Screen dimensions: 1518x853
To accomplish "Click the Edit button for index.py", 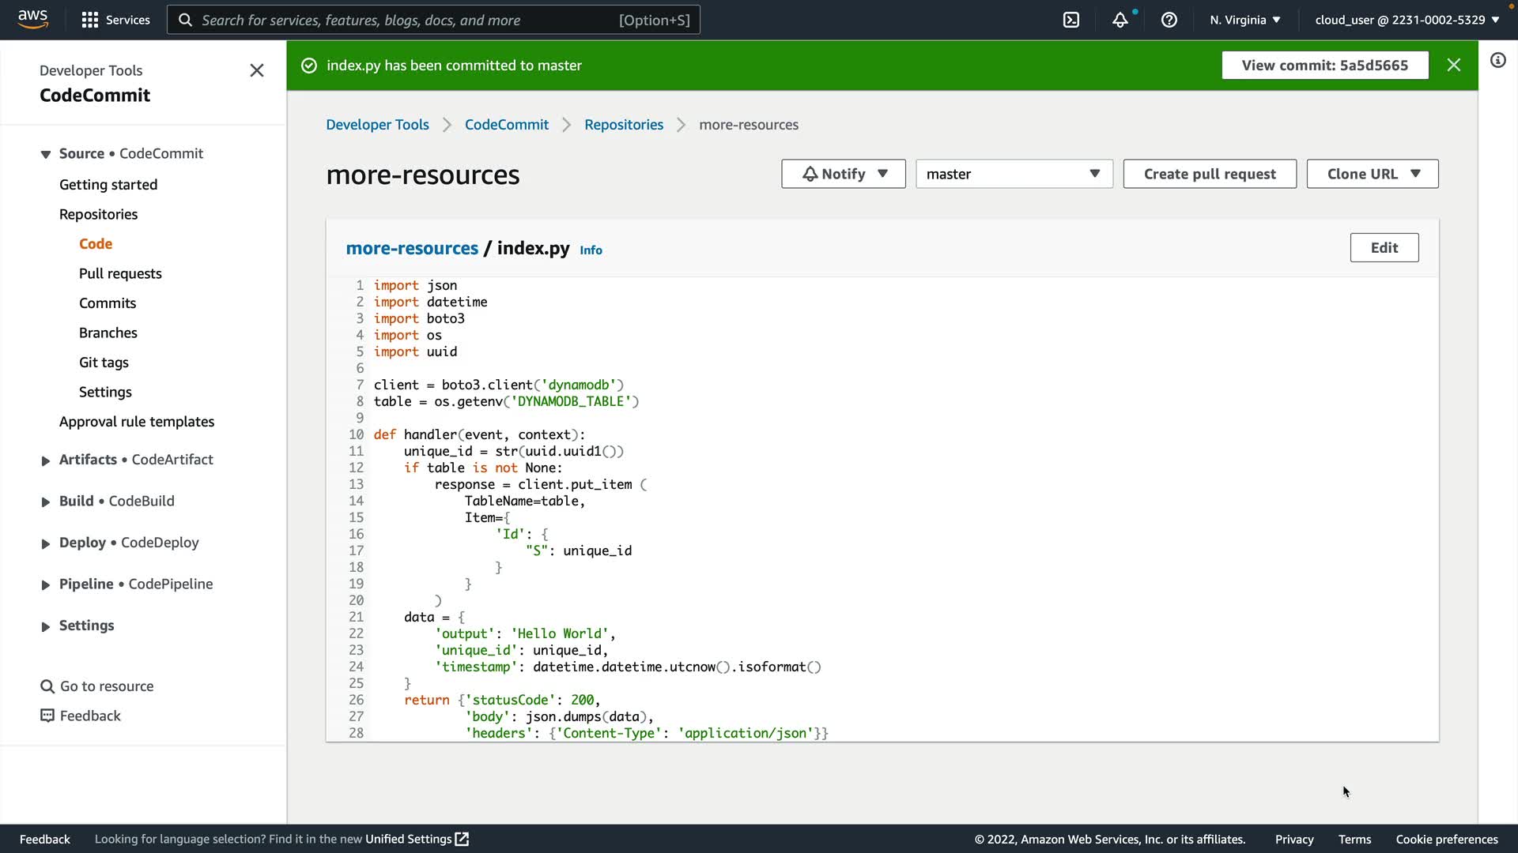I will [x=1384, y=247].
